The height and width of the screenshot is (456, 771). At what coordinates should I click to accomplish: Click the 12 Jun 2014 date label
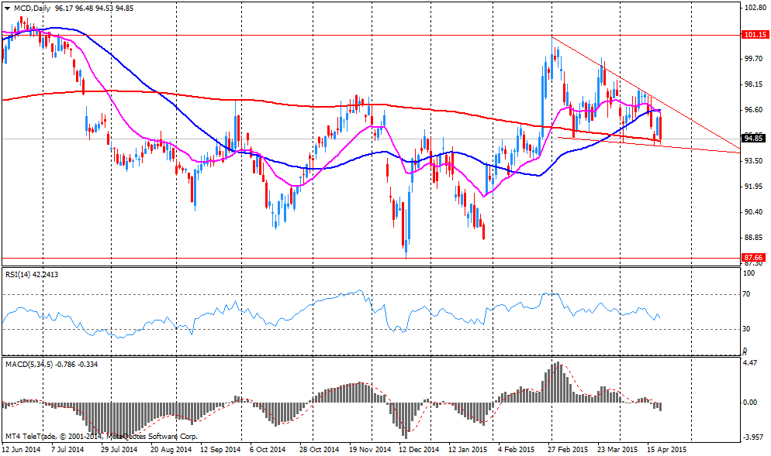coord(21,449)
